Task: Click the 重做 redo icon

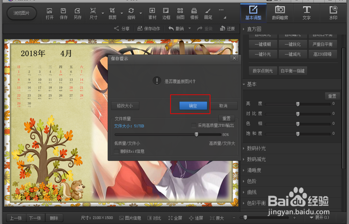Action: 205,29
